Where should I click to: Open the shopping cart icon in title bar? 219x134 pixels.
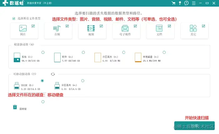point(173,3)
